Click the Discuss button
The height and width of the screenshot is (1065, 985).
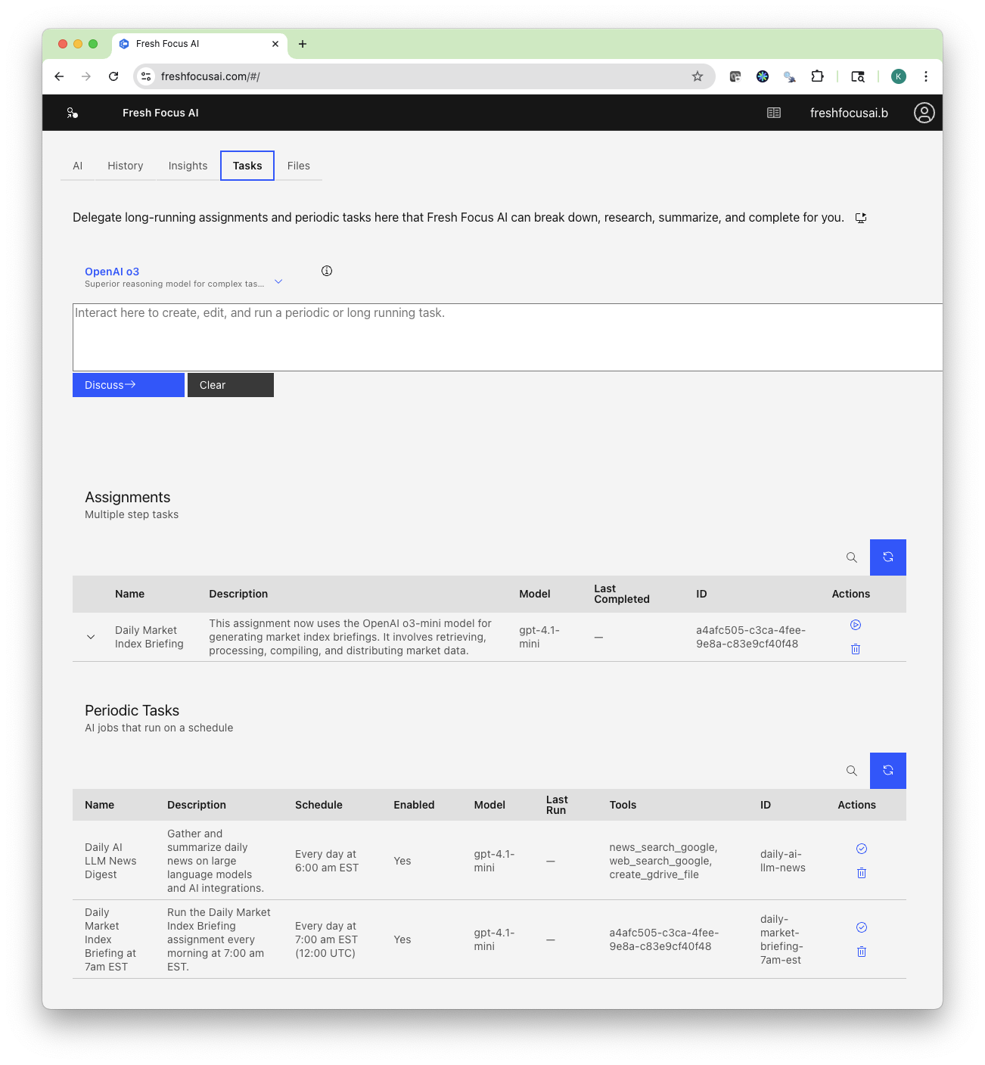128,384
